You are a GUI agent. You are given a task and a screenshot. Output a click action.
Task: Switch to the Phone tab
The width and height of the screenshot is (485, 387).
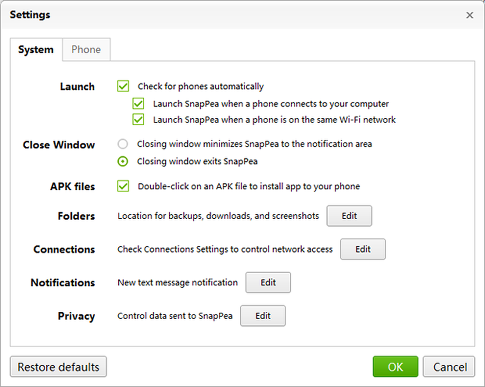[86, 49]
